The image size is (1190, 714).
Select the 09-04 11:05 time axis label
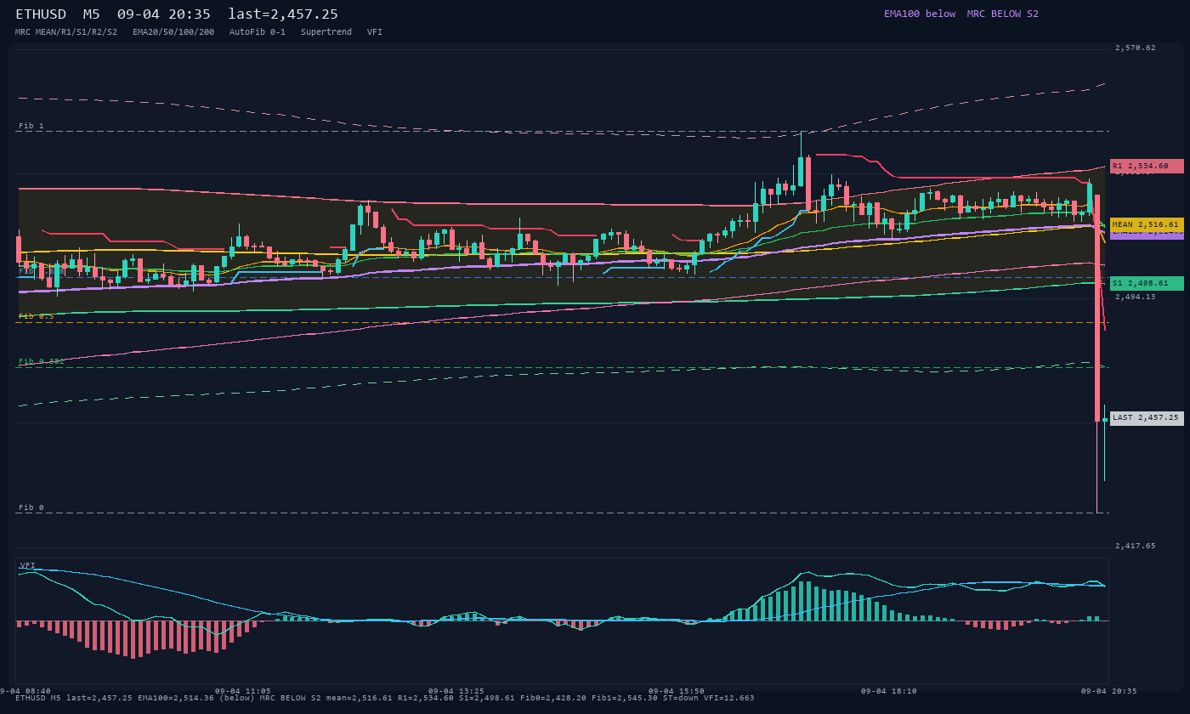(243, 691)
